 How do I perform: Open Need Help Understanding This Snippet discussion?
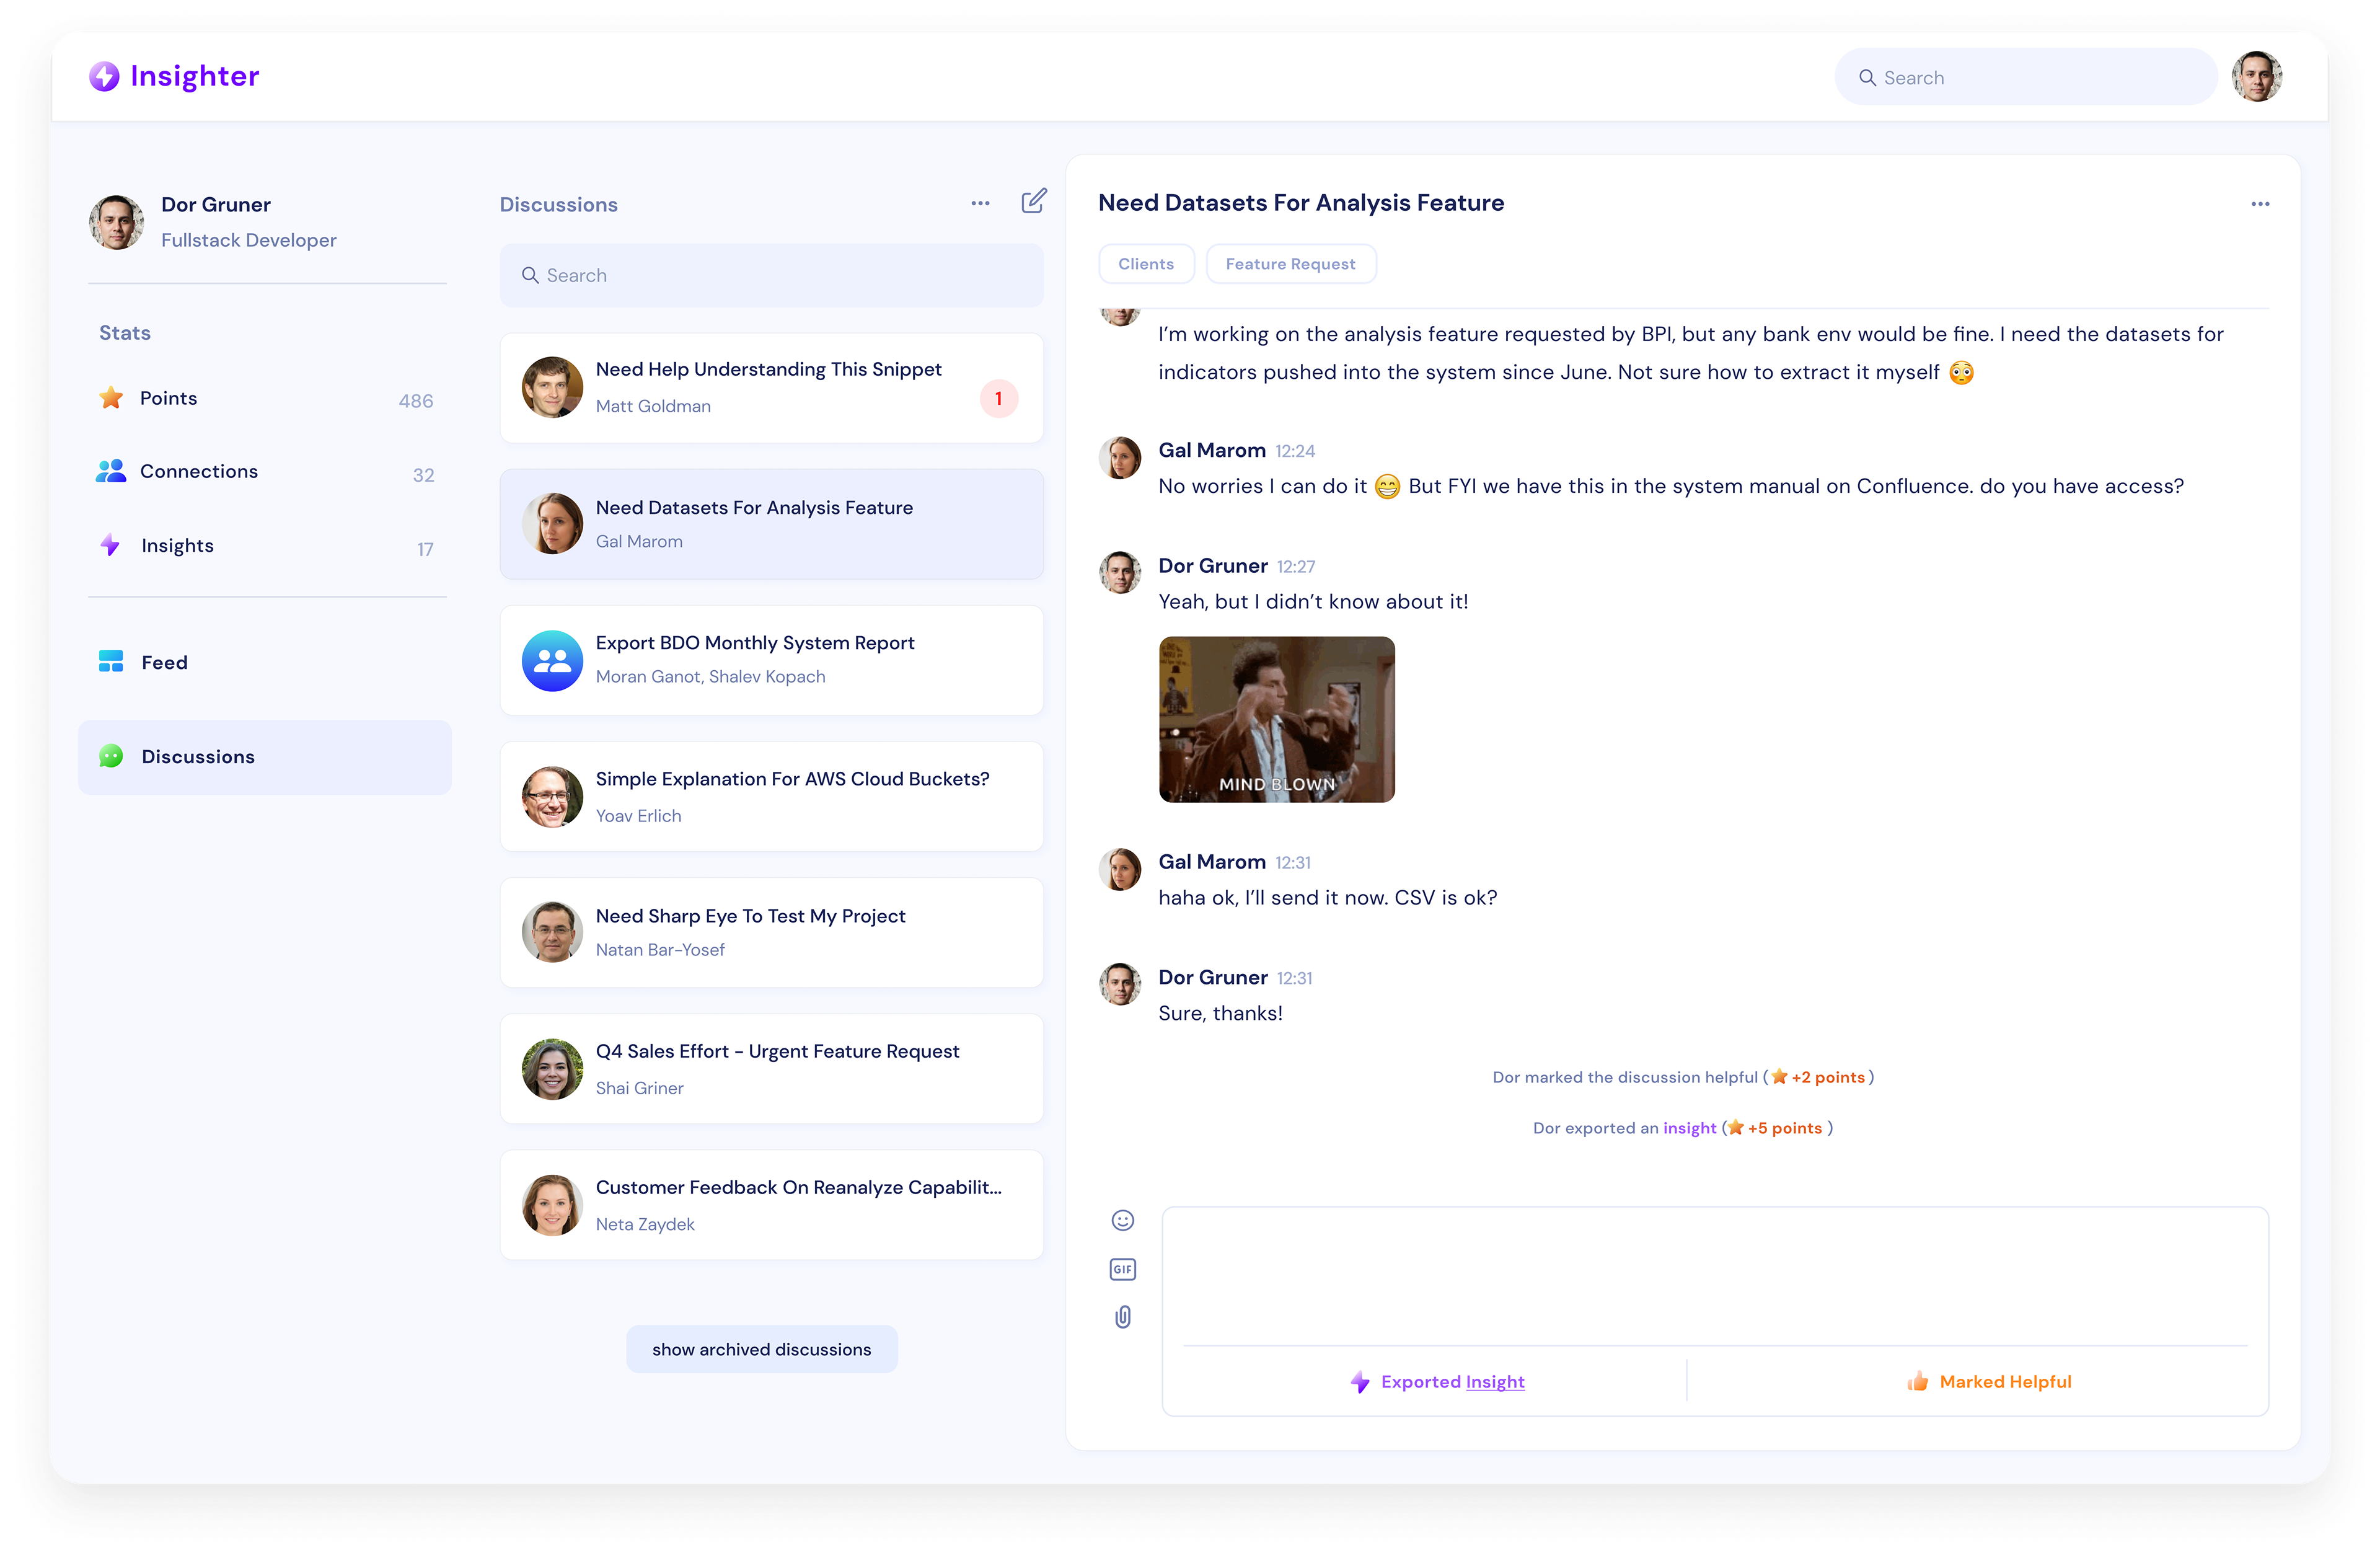pyautogui.click(x=771, y=388)
